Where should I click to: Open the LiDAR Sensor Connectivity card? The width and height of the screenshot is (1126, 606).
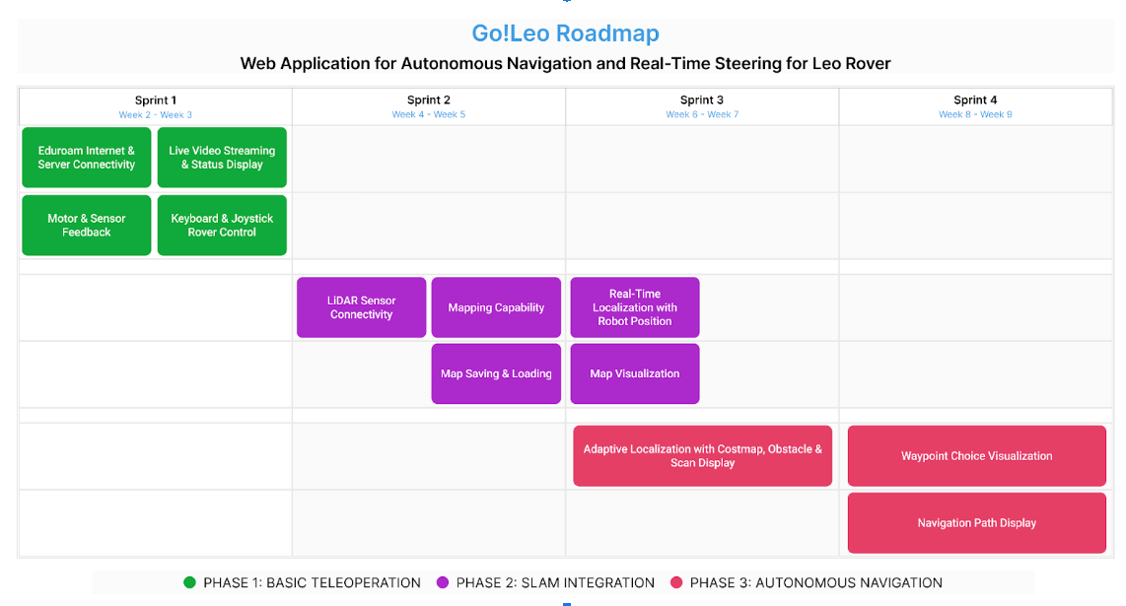pyautogui.click(x=362, y=307)
